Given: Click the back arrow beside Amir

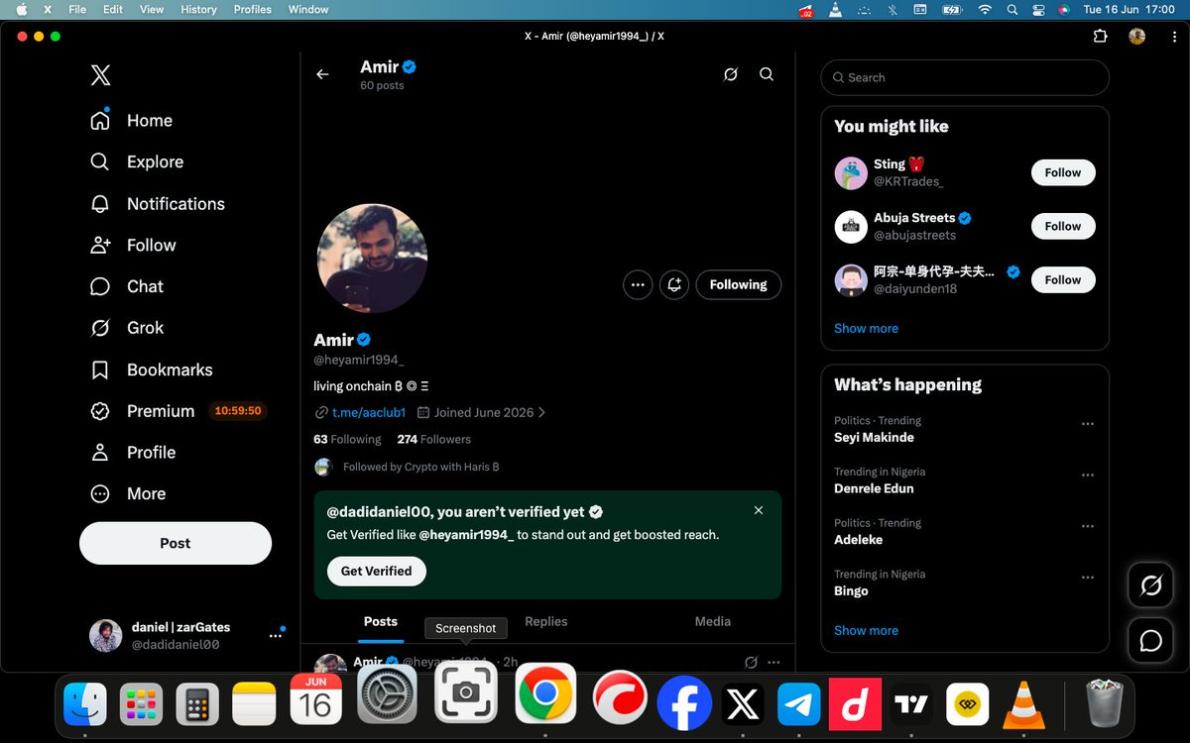Looking at the screenshot, I should [x=322, y=74].
